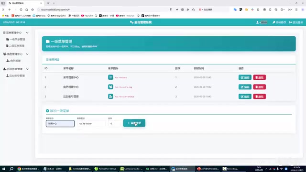Click the logout link in header

pyautogui.click(x=296, y=22)
